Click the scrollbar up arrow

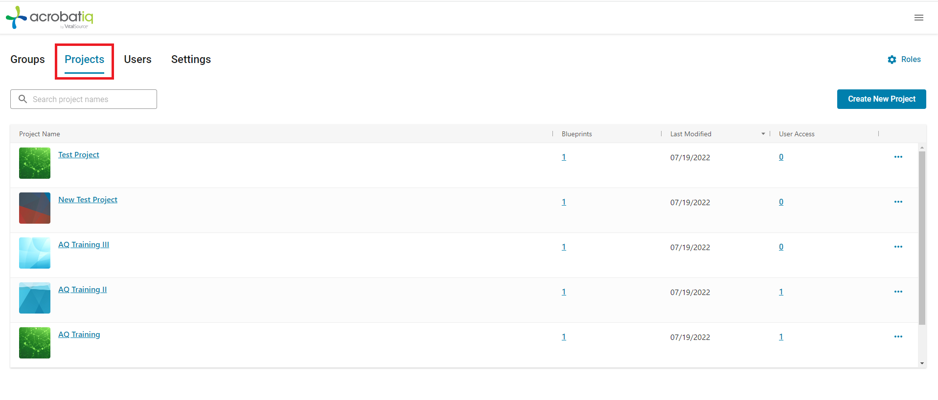coord(922,147)
